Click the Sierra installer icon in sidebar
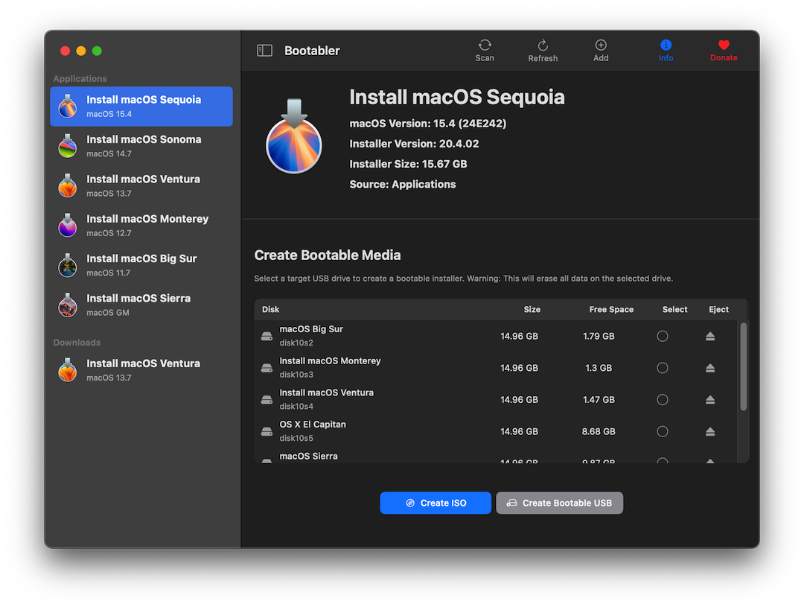 point(68,305)
